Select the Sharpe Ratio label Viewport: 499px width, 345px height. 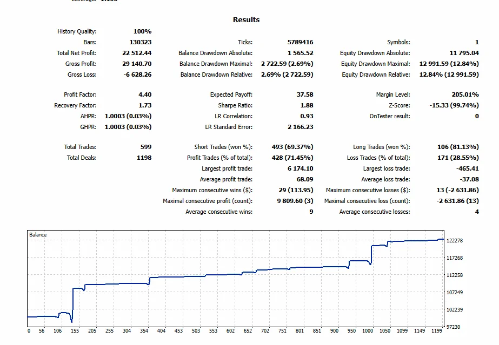[x=235, y=105]
